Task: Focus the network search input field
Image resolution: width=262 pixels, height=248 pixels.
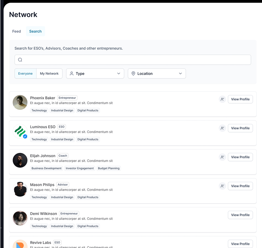Action: (133, 60)
